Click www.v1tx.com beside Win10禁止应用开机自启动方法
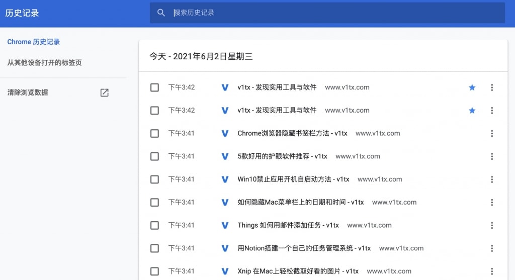 pyautogui.click(x=380, y=179)
